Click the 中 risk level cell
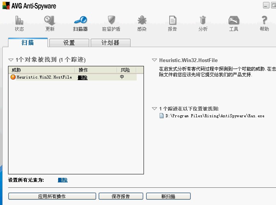 tap(122, 77)
